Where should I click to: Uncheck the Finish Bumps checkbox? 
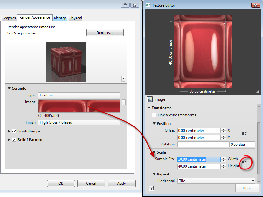pos(13,131)
